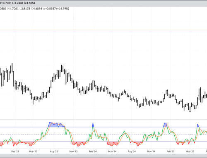Click the H4.7061 high value in chart header
The width and height of the screenshot is (207, 158).
pos(13,9)
